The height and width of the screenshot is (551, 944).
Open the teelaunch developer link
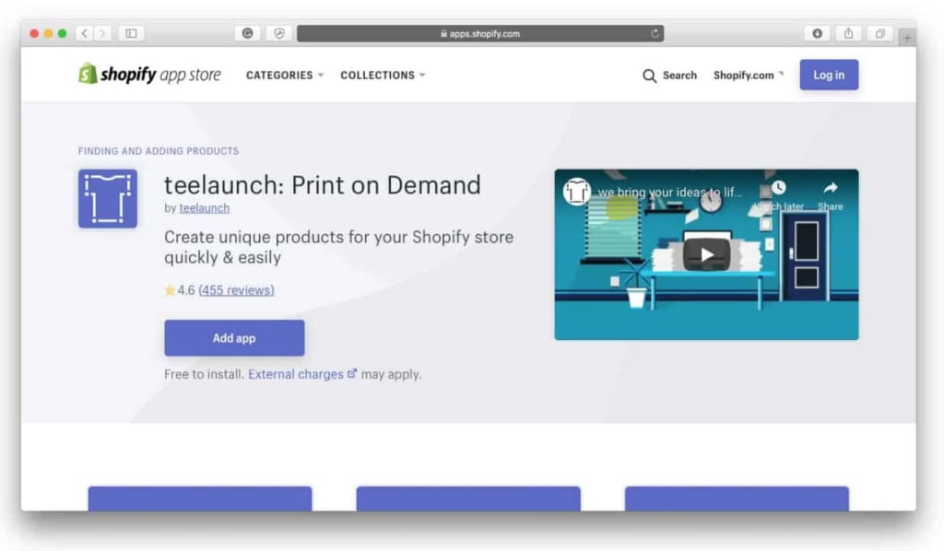pos(204,208)
